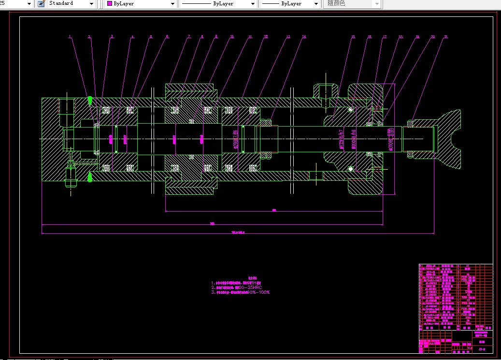Select part balloon number 7

189,36
